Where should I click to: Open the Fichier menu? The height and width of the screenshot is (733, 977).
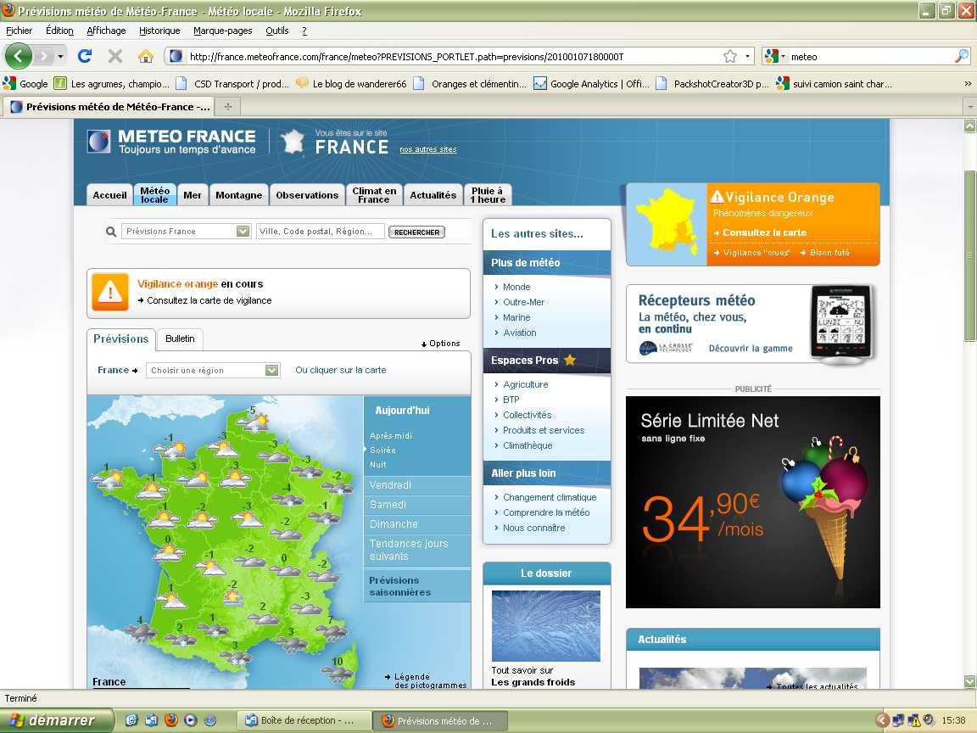(19, 31)
